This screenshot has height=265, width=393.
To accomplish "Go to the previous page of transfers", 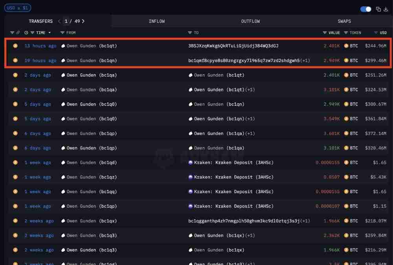I will (x=59, y=21).
